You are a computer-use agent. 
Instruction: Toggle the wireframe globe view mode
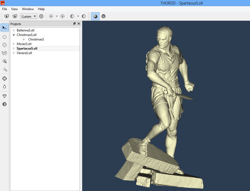(x=103, y=16)
